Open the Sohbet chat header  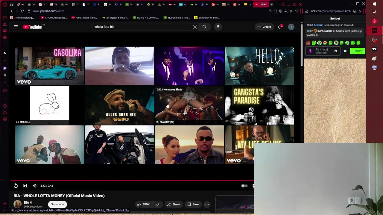[x=335, y=19]
